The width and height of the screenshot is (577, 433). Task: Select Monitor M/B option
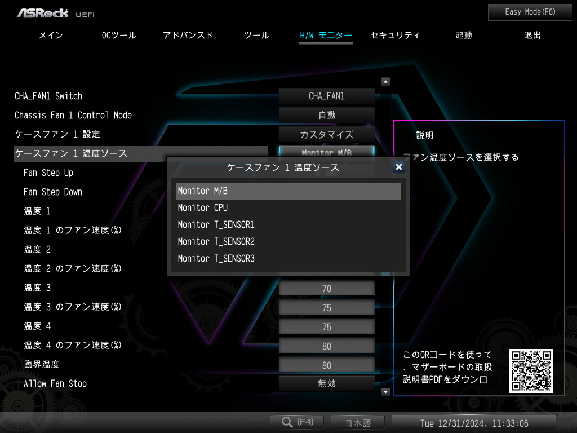pyautogui.click(x=288, y=191)
